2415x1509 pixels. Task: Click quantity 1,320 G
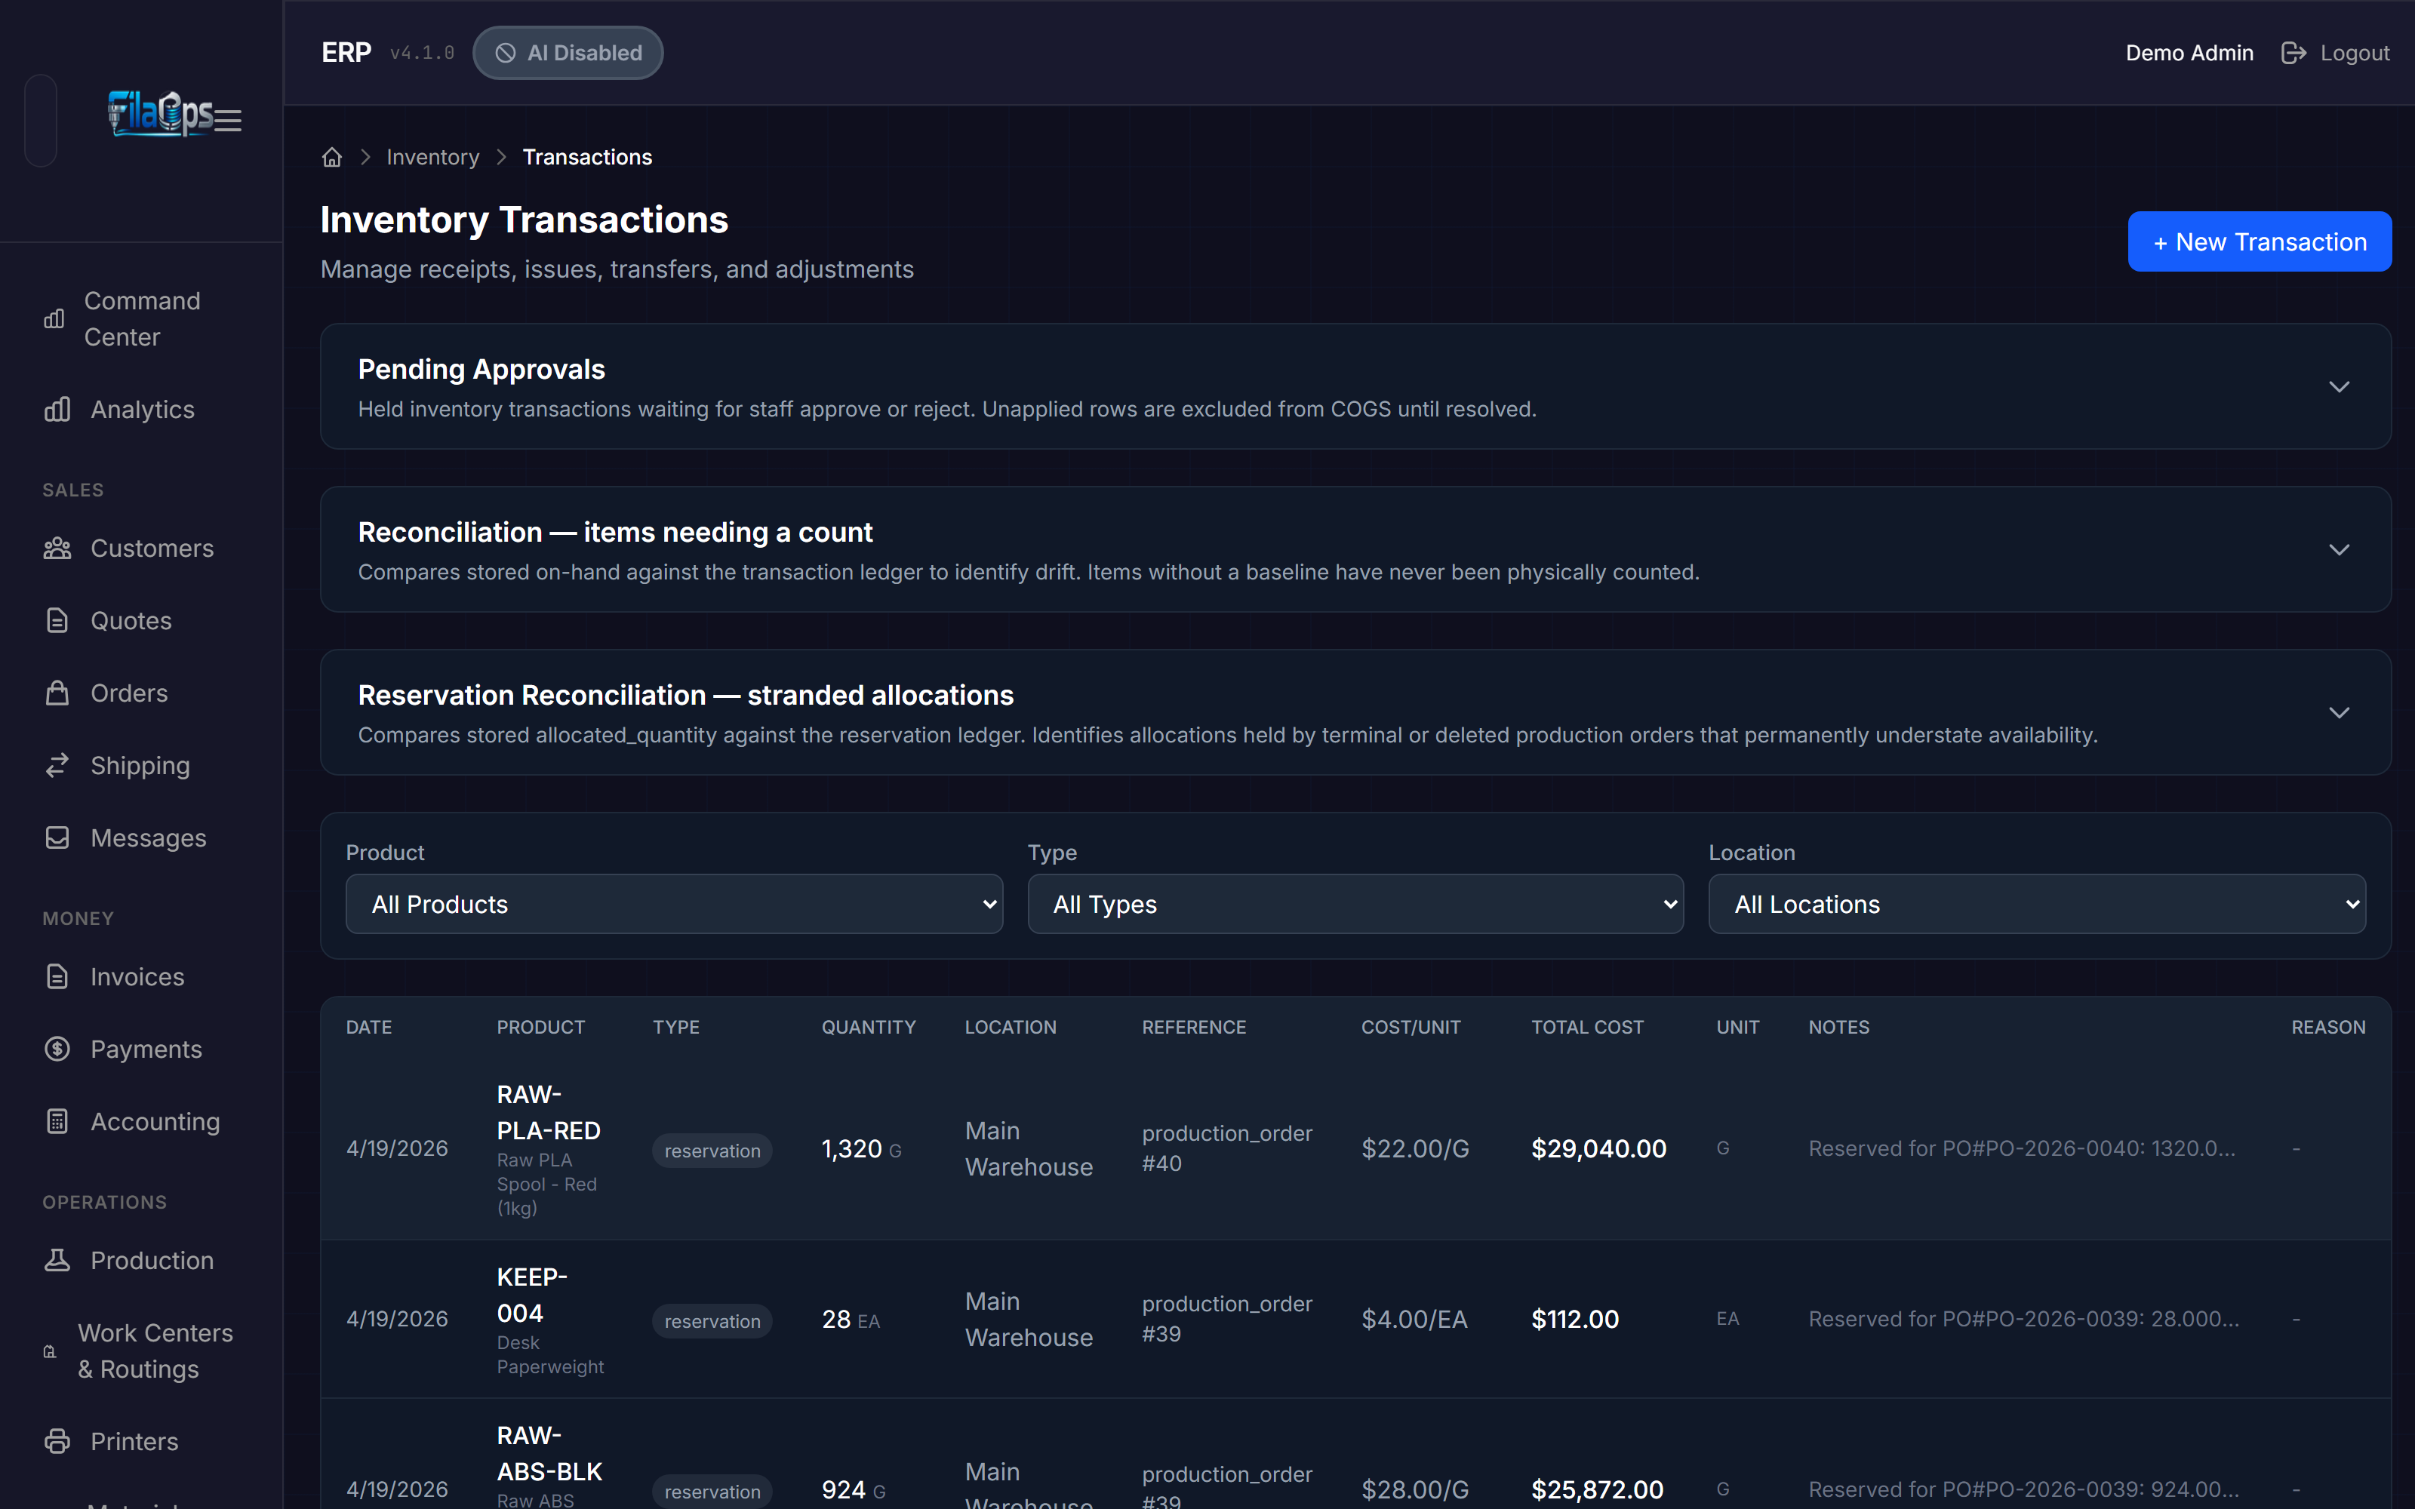tap(861, 1150)
